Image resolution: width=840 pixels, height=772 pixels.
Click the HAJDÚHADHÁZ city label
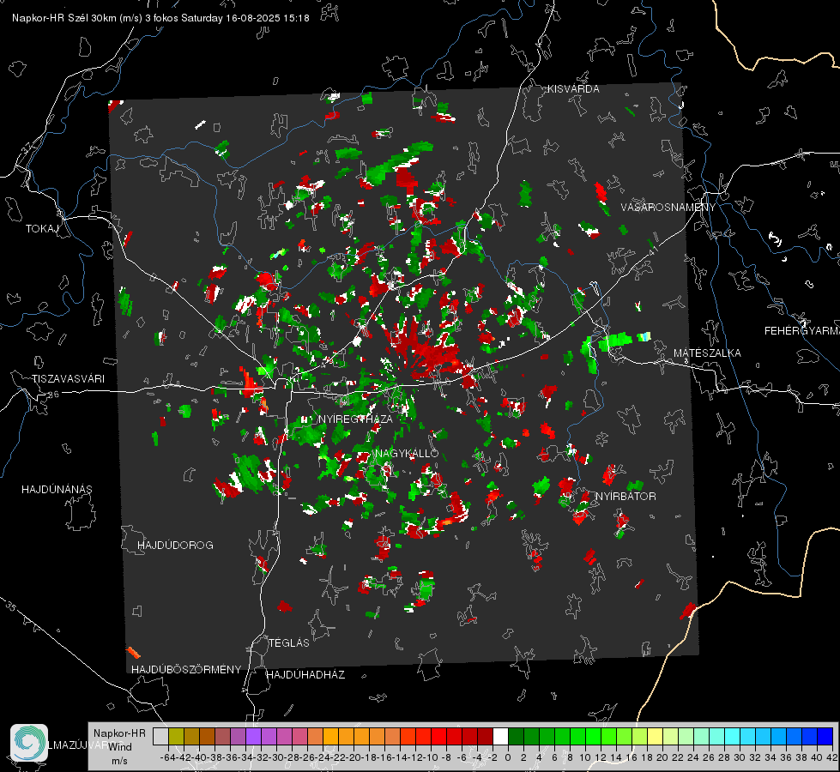click(305, 675)
